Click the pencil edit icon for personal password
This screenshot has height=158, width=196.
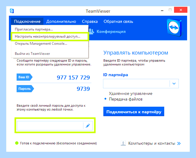pyautogui.click(x=88, y=126)
